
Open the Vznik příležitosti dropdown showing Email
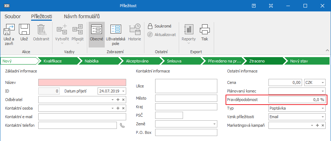pyautogui.click(x=322, y=117)
